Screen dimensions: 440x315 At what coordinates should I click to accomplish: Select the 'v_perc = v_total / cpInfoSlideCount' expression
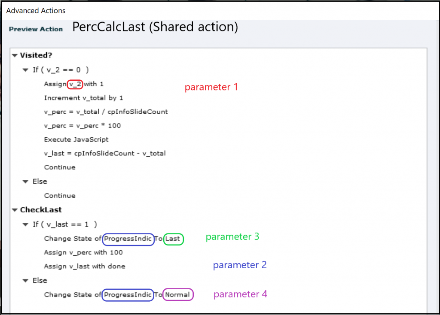pyautogui.click(x=106, y=112)
